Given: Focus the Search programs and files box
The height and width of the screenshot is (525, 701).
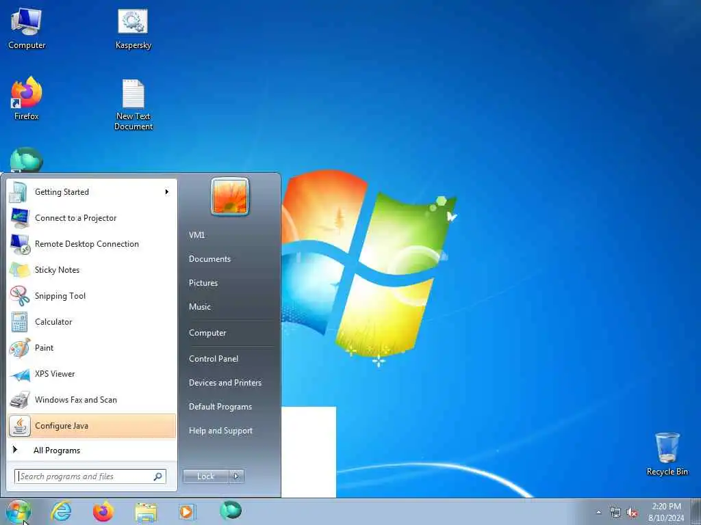Looking at the screenshot, I should [x=90, y=476].
